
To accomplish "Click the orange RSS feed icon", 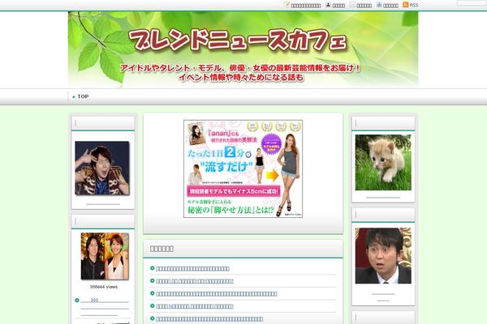I will point(405,5).
